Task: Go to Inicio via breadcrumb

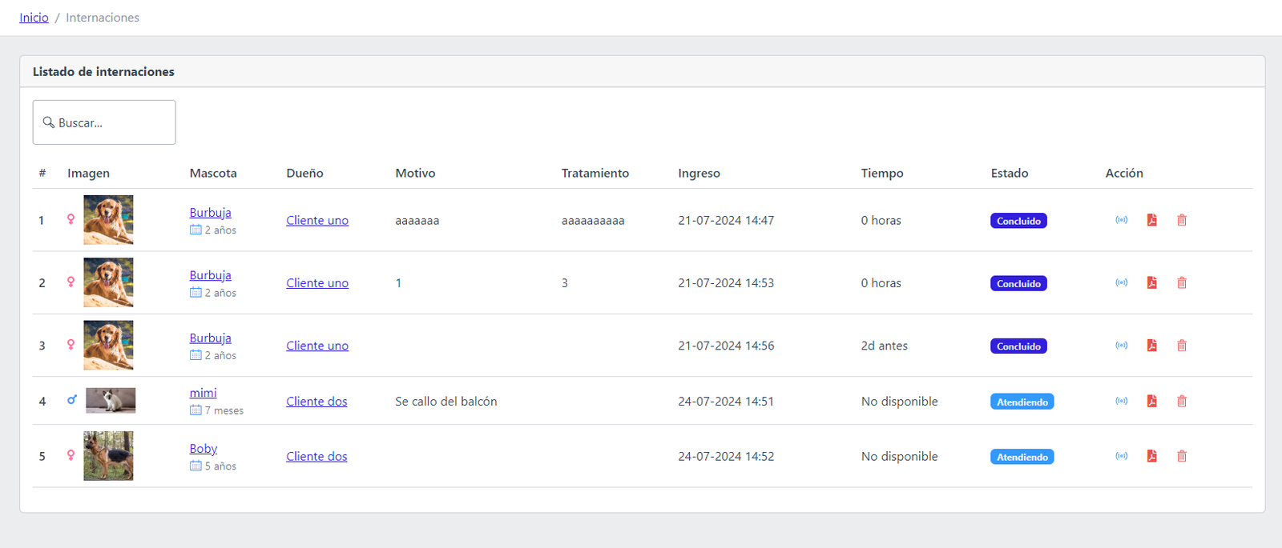Action: pyautogui.click(x=34, y=18)
